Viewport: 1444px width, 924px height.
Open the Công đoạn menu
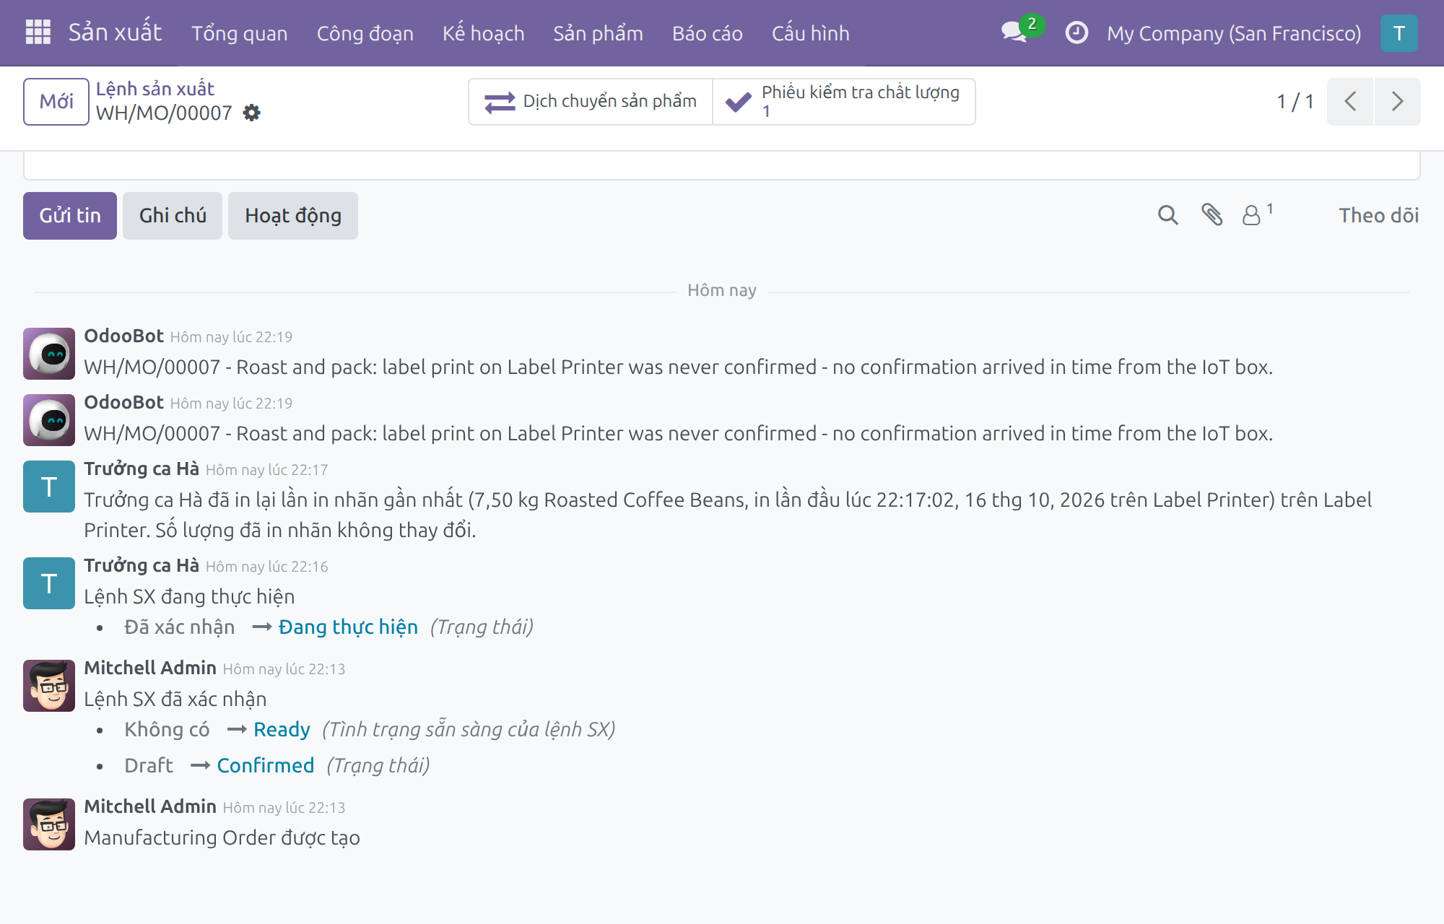365,33
